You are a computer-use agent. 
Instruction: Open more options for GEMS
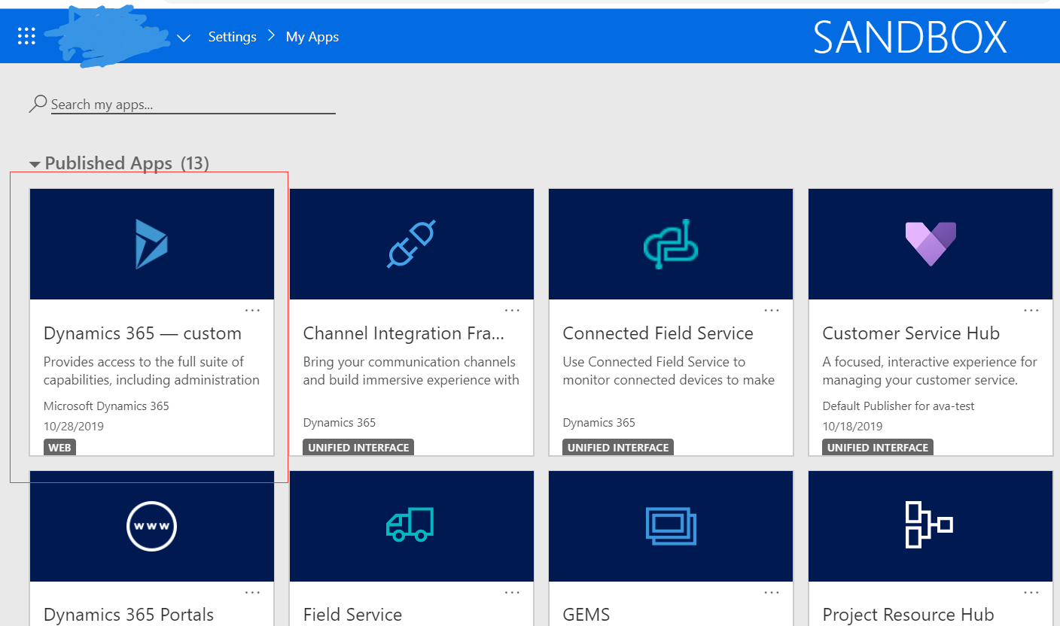[x=772, y=593]
